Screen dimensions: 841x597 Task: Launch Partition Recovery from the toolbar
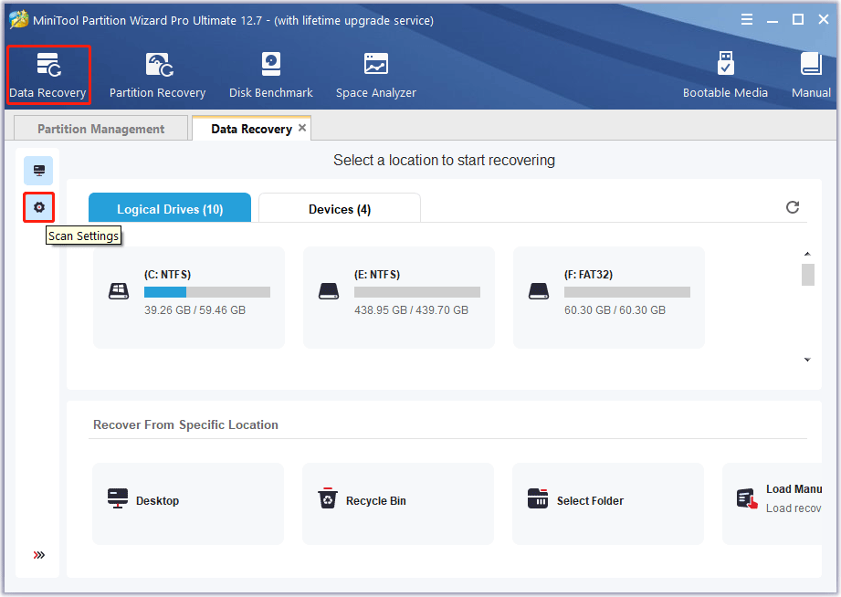point(158,75)
